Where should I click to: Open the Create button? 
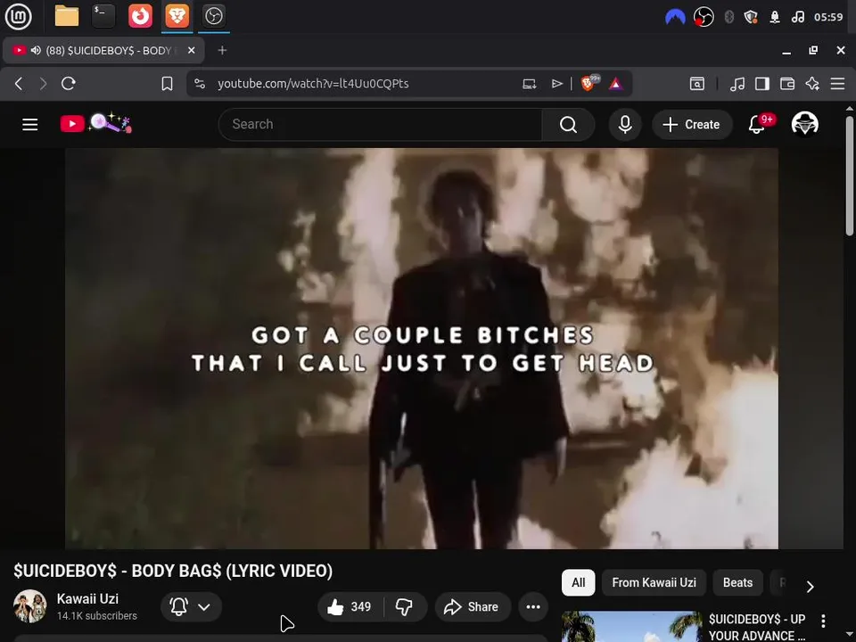[692, 125]
